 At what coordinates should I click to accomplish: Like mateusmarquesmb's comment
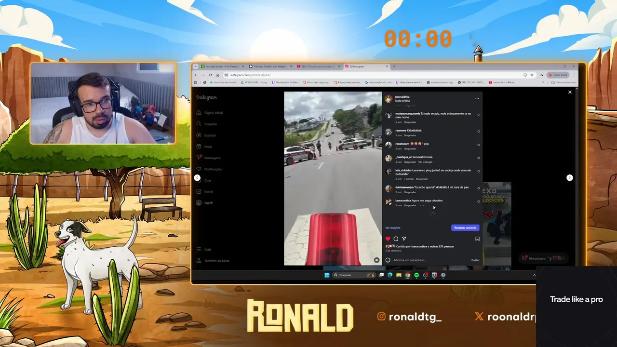pos(478,115)
